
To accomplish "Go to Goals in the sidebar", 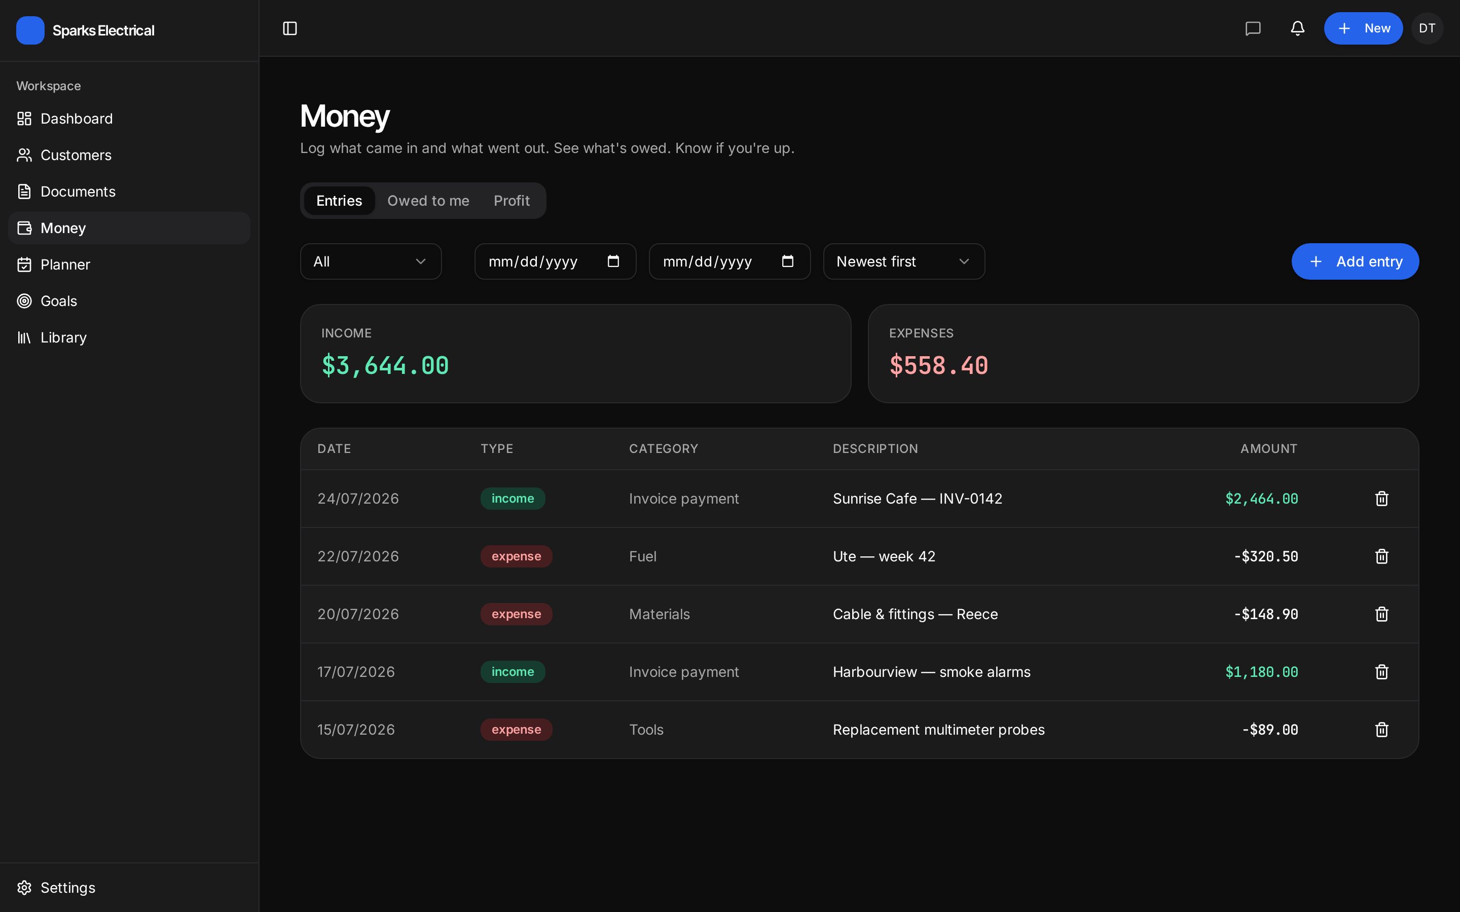I will [x=129, y=301].
